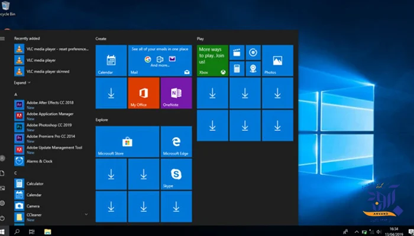Open the small Groove Music disc tile

253,53
